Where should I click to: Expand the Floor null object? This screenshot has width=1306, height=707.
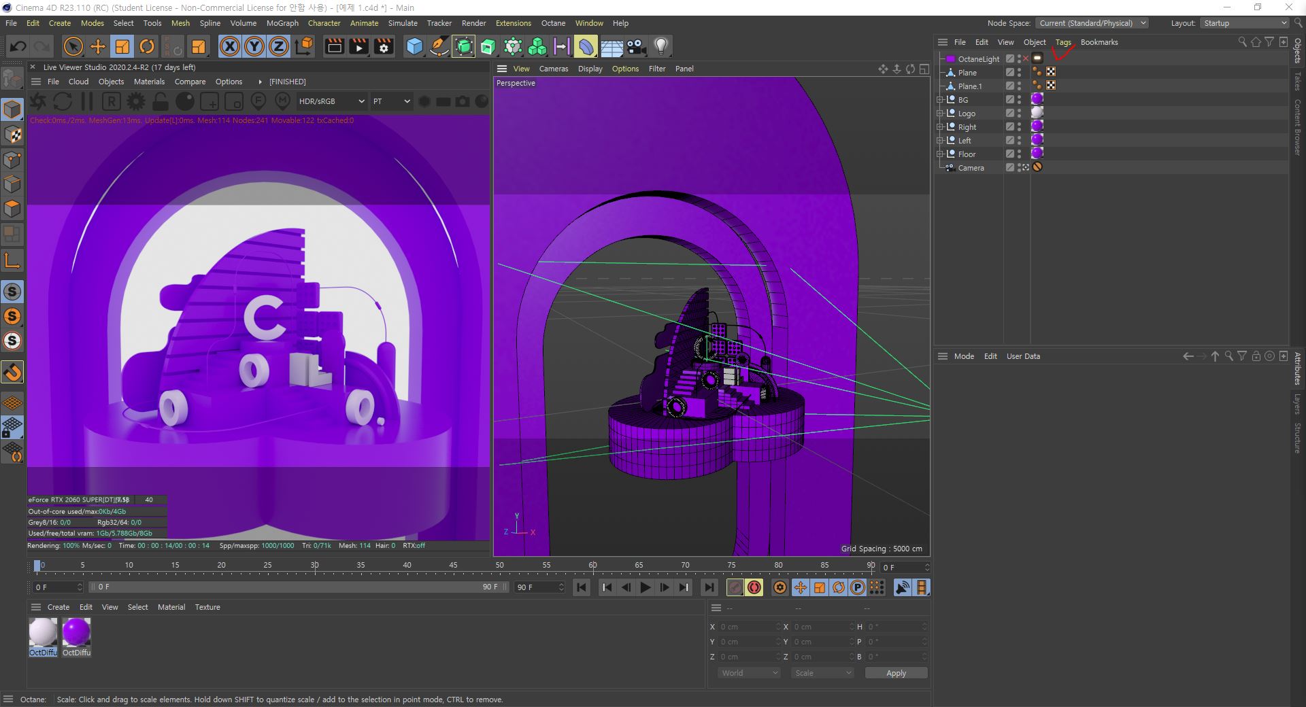pyautogui.click(x=940, y=154)
